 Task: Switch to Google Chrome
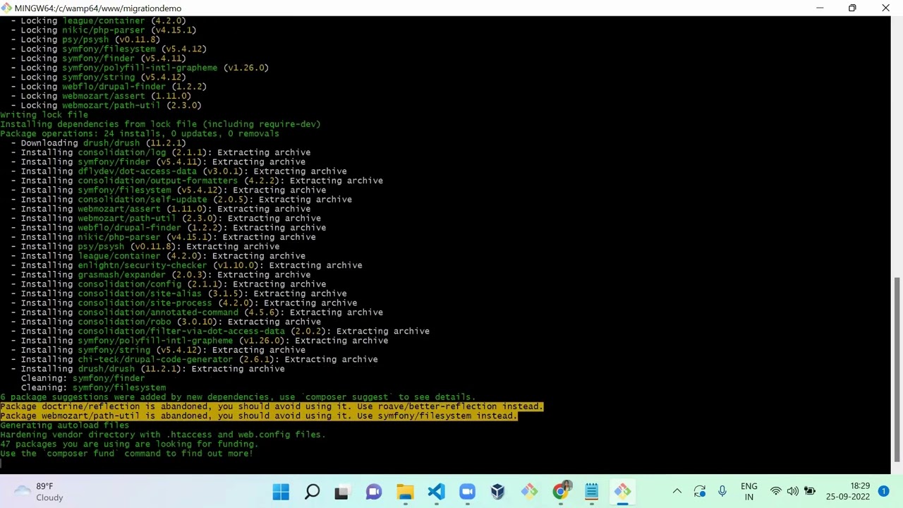point(561,492)
